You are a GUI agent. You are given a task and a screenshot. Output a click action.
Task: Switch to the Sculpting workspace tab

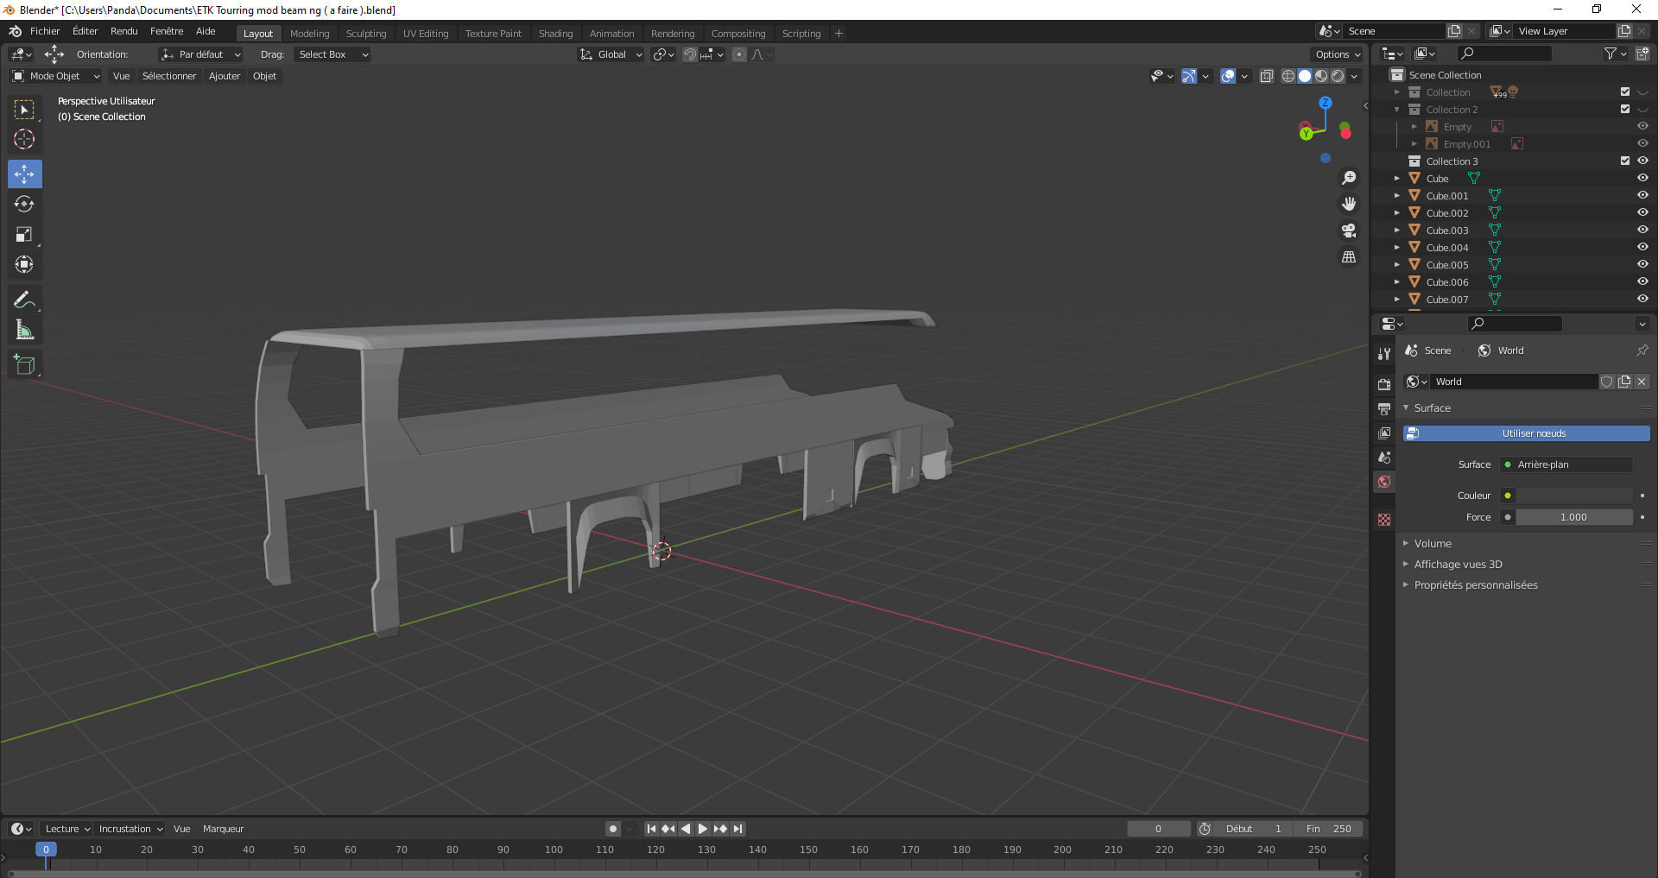tap(366, 34)
